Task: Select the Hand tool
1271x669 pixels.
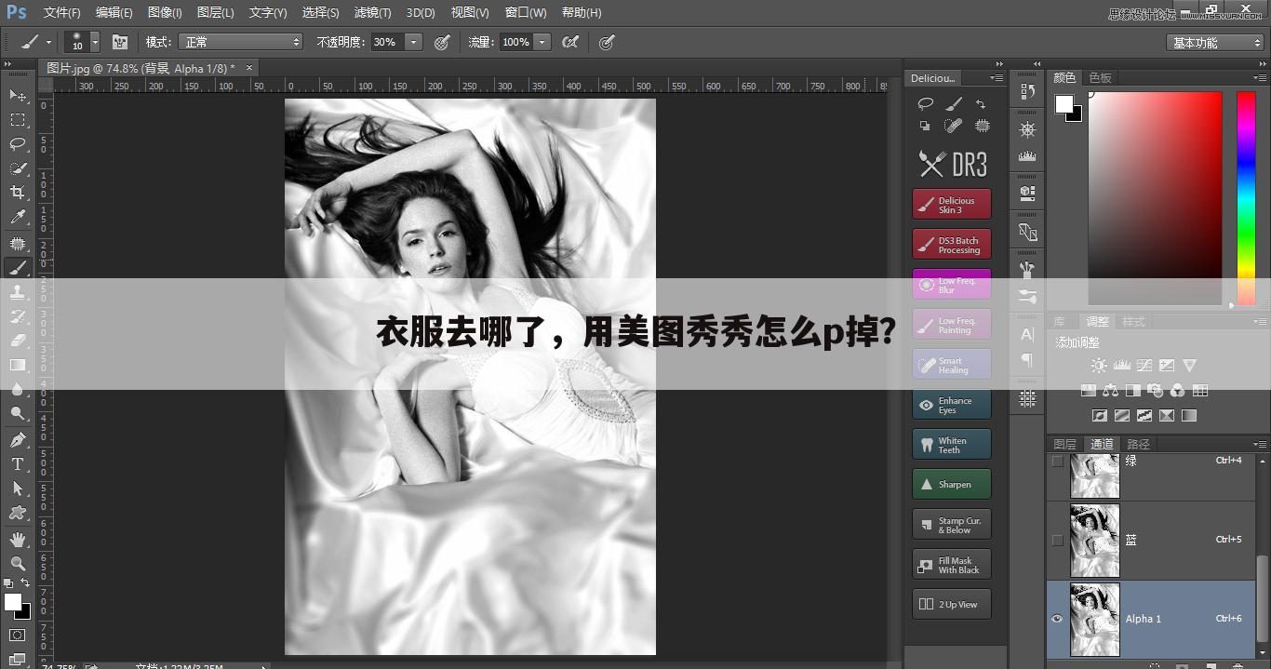Action: tap(18, 540)
